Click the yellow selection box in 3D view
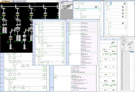 pos(31,6)
